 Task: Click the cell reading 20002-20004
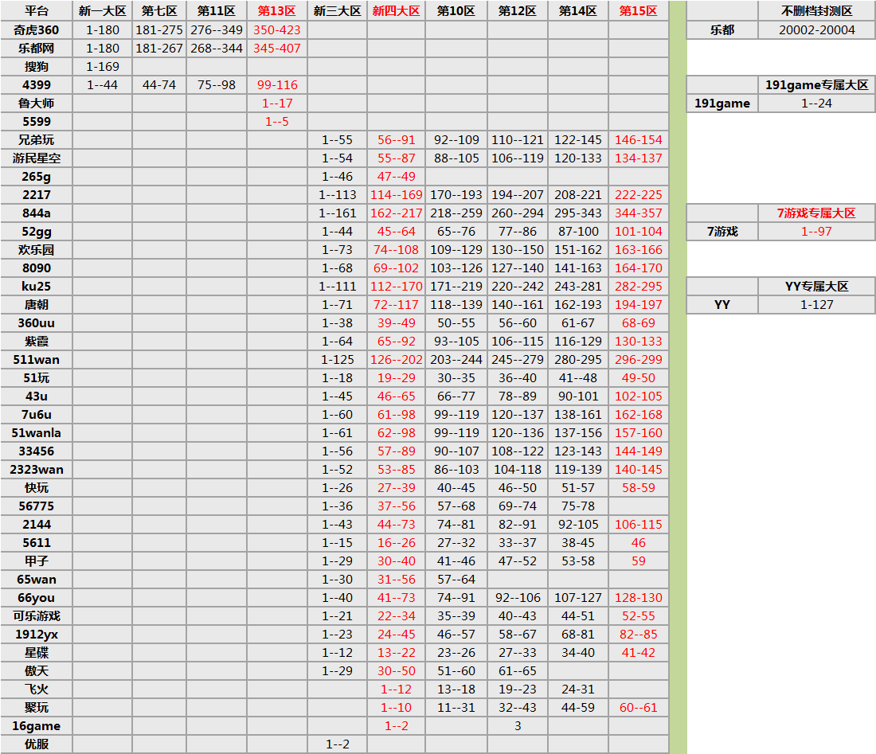[816, 30]
